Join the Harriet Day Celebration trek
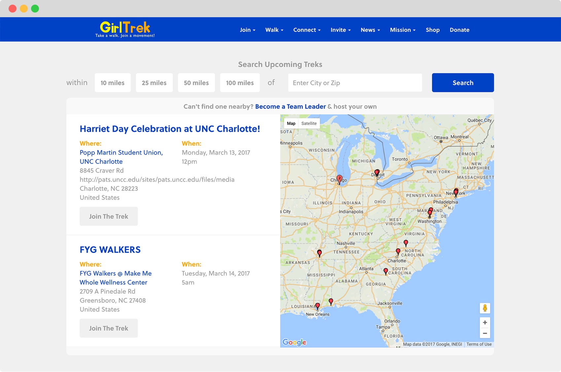The image size is (561, 372). 109,216
